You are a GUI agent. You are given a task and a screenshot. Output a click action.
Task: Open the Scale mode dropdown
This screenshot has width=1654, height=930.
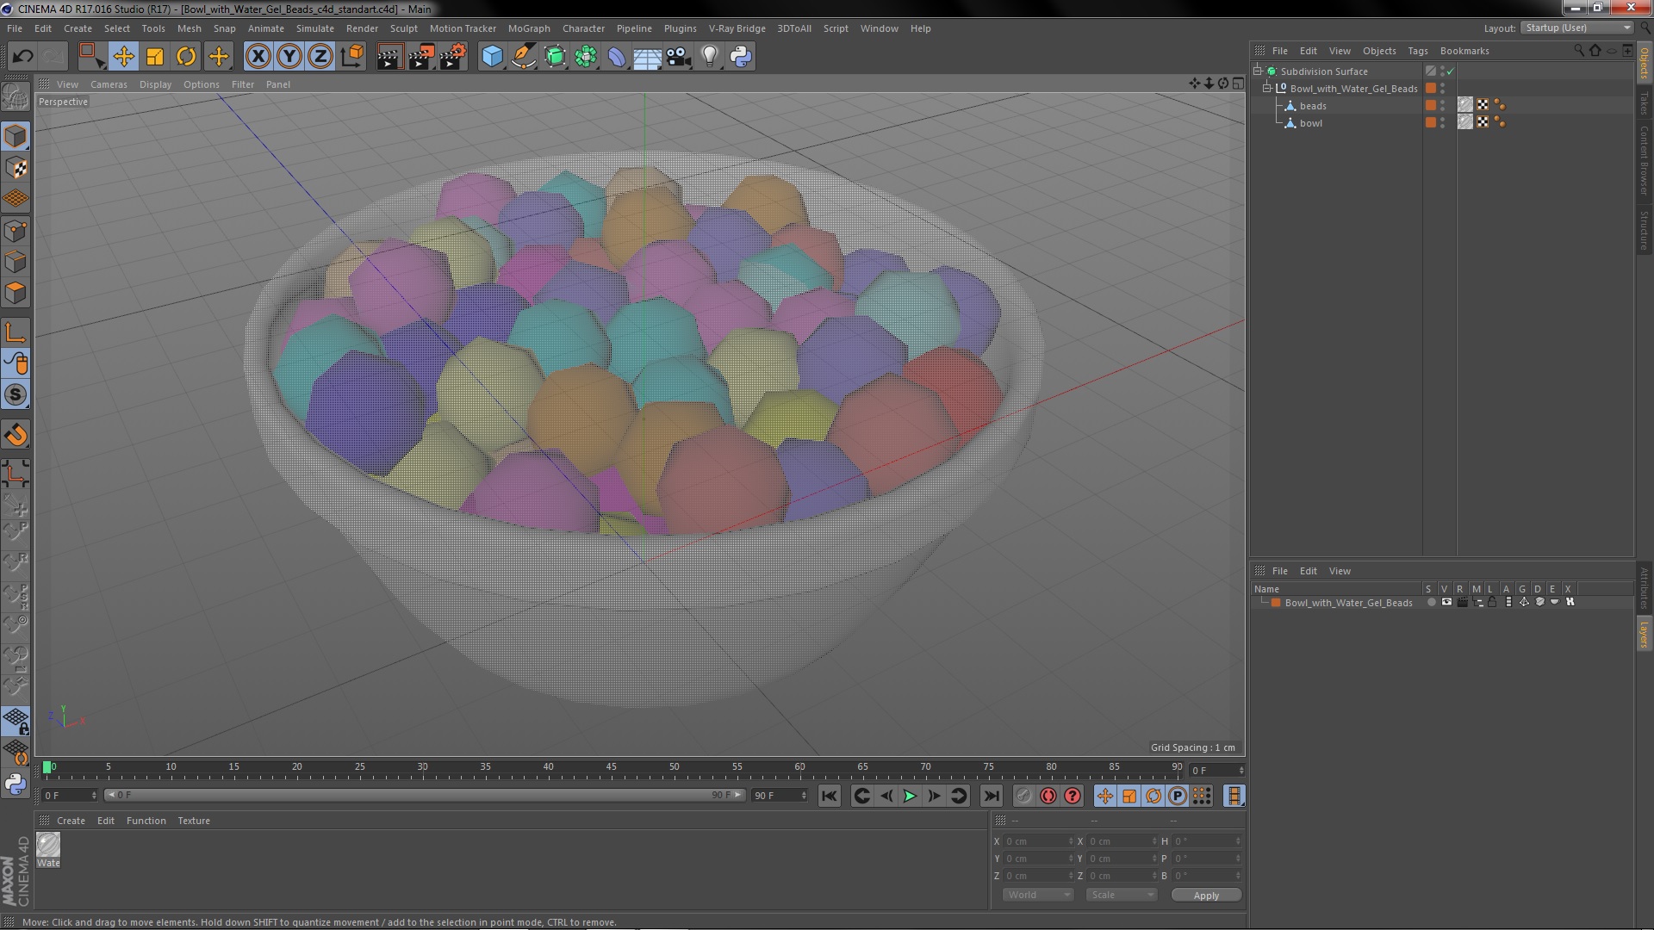(1121, 896)
